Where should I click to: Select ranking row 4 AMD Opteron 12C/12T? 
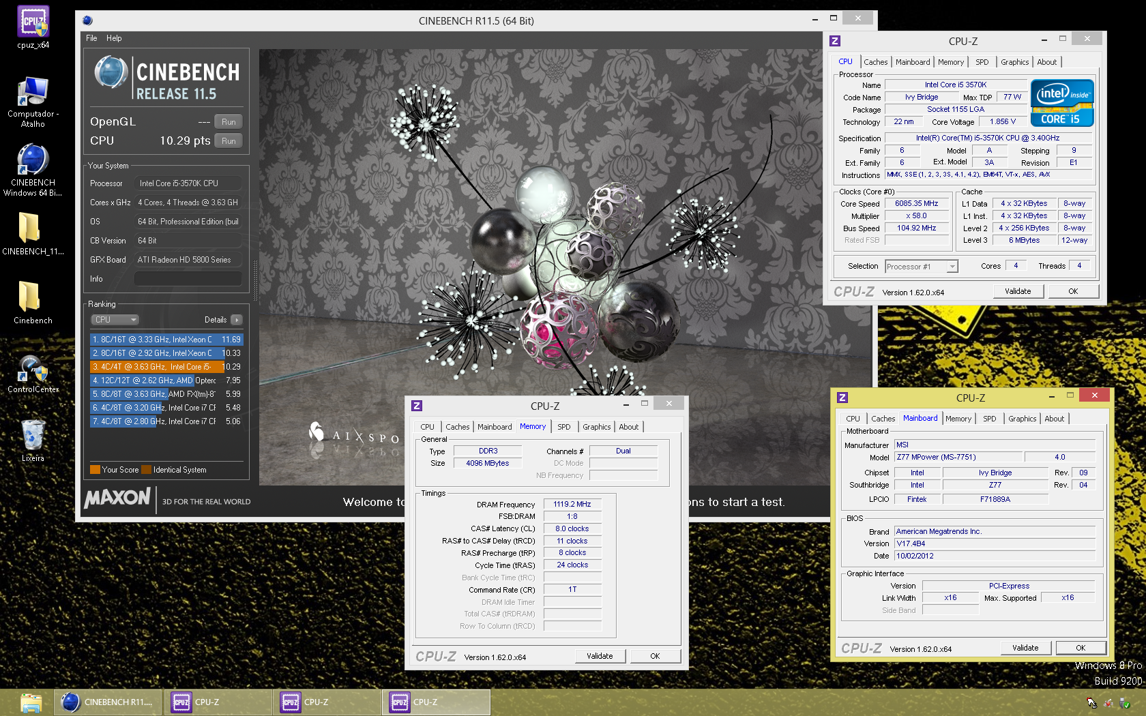pyautogui.click(x=166, y=381)
